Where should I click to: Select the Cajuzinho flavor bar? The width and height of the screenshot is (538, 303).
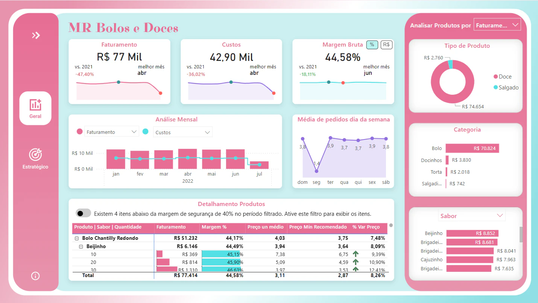point(470,259)
